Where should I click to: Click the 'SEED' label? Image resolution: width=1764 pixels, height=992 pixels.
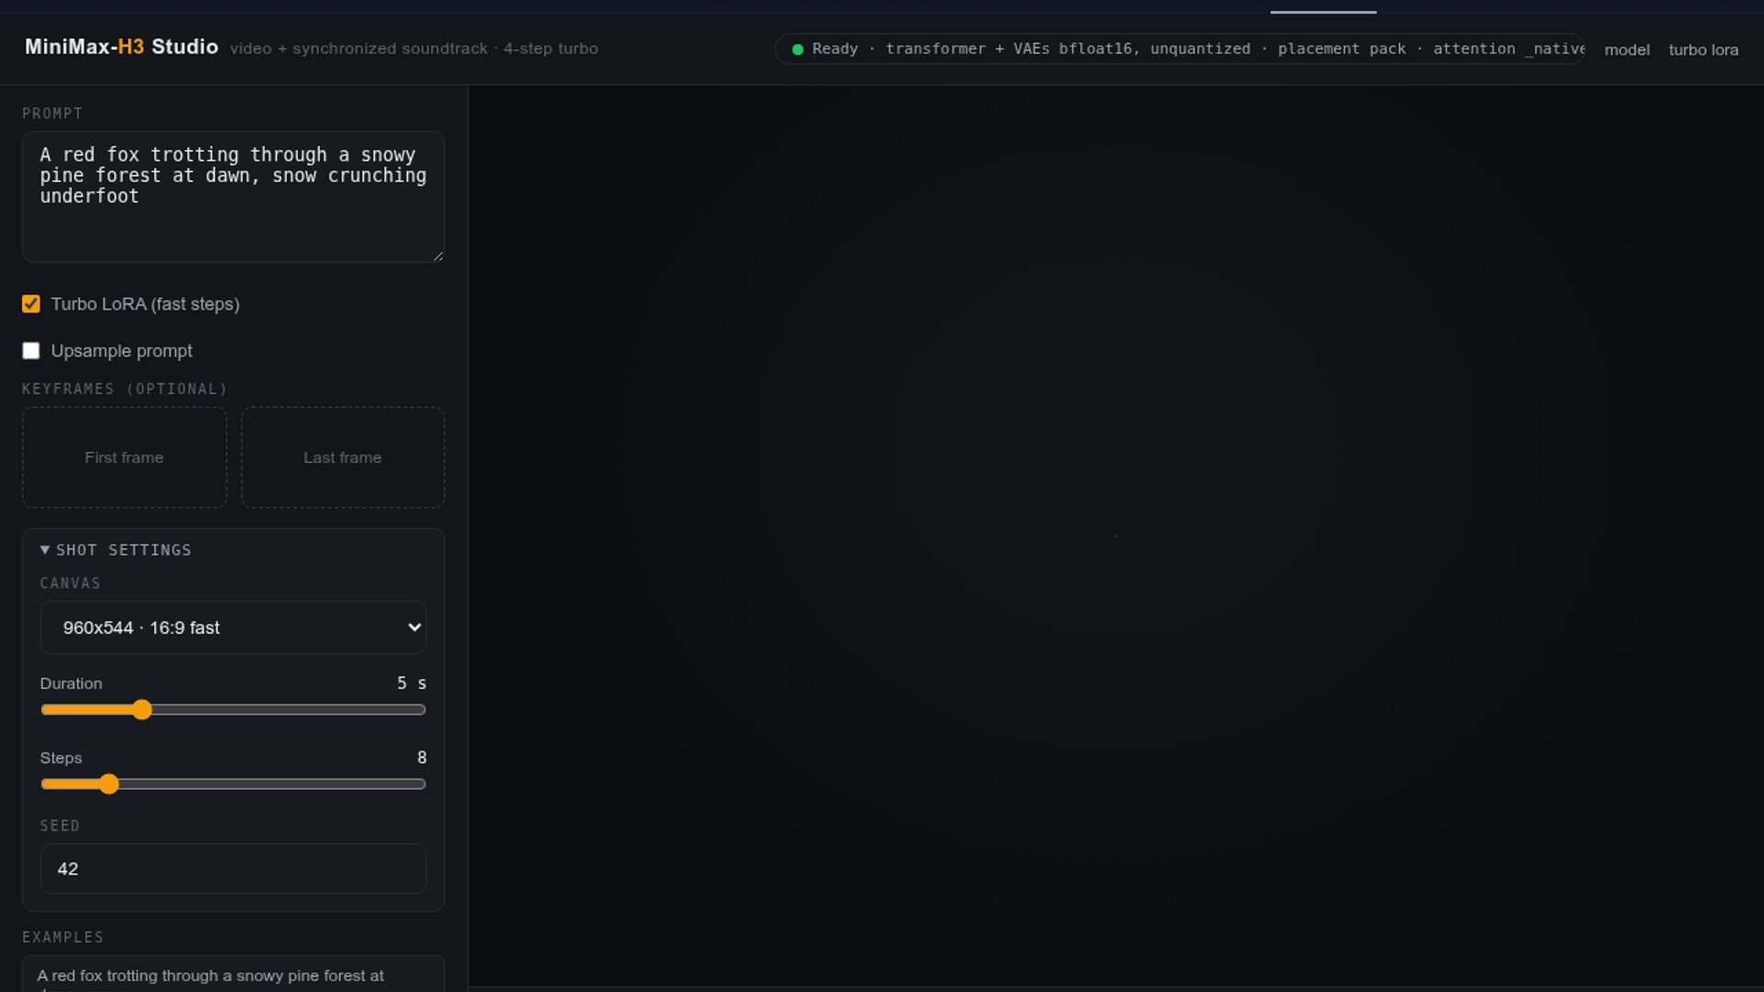click(x=60, y=826)
